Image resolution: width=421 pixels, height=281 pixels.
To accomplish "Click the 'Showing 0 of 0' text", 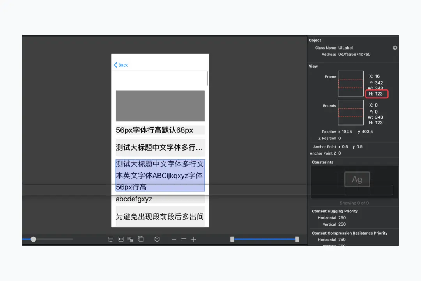I will pos(354,203).
